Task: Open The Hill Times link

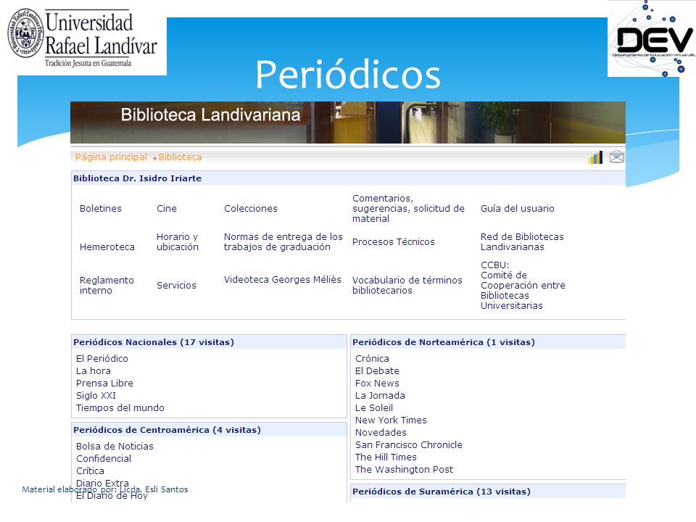Action: tap(386, 457)
